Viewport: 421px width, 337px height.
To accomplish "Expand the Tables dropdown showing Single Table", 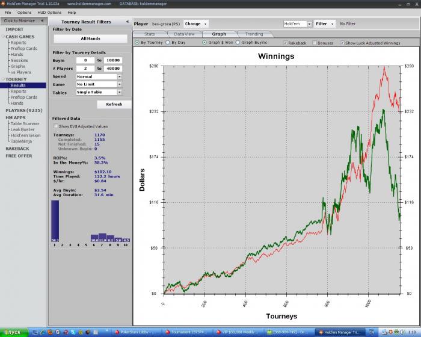I will [x=119, y=93].
